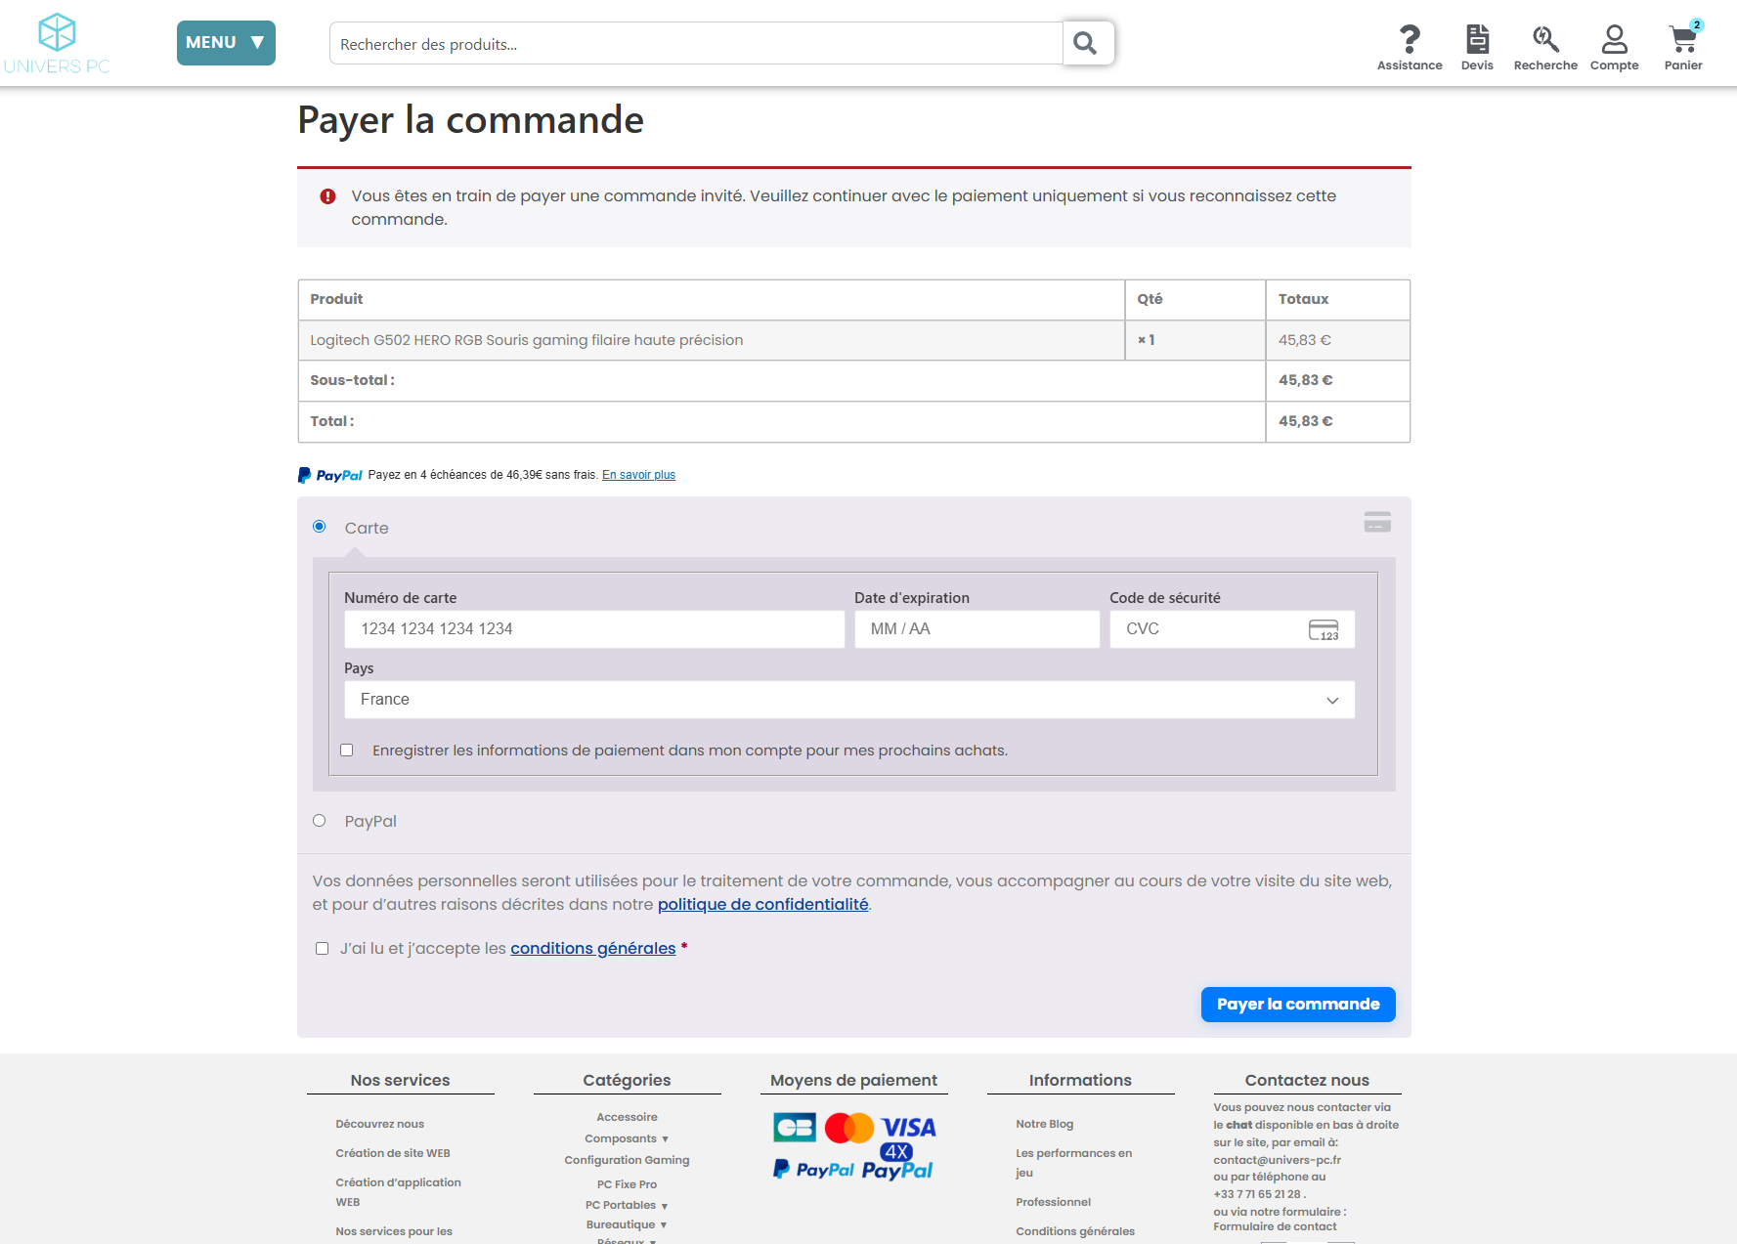Click the Payer la commande button
Screen dimensions: 1737x1244
click(x=1298, y=1004)
